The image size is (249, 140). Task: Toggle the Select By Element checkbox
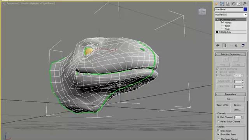[217, 72]
